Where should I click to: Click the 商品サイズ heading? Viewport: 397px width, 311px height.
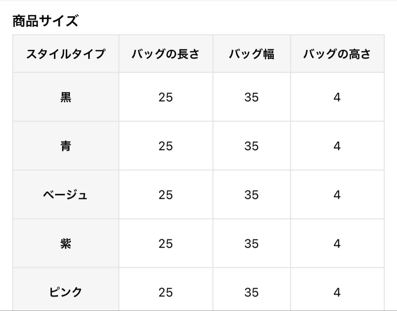[45, 21]
